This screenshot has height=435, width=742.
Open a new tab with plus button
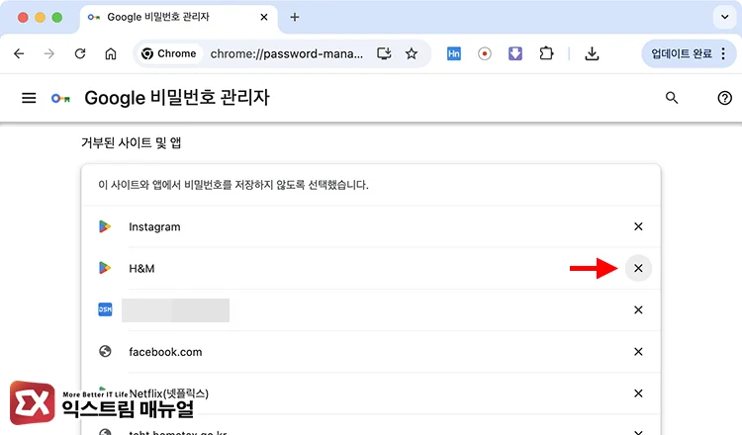pos(295,17)
